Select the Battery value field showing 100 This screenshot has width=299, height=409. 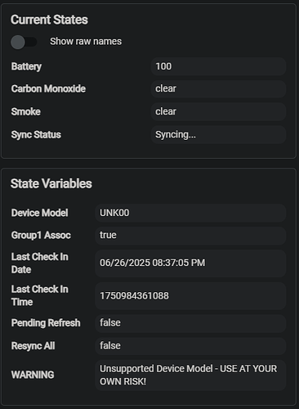[218, 66]
